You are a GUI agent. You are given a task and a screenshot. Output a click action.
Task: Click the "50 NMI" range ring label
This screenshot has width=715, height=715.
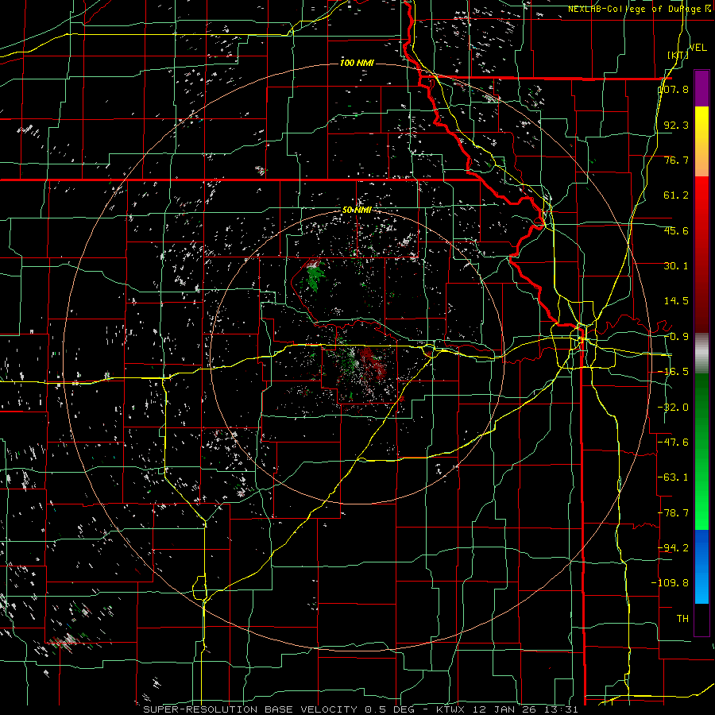tap(357, 210)
